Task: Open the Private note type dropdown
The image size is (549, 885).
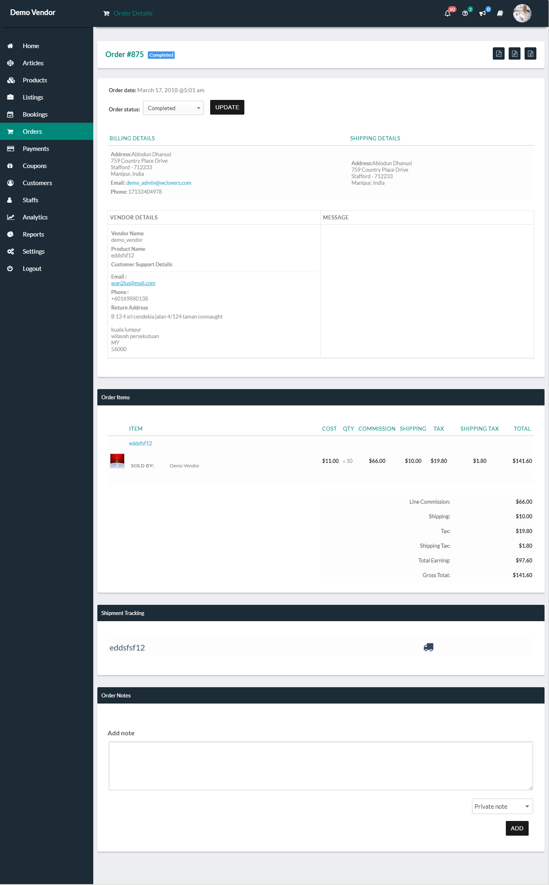Action: [502, 806]
